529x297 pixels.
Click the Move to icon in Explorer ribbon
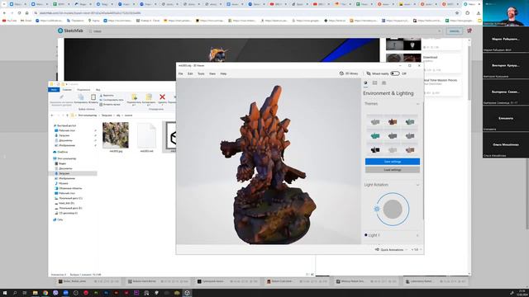(x=134, y=97)
